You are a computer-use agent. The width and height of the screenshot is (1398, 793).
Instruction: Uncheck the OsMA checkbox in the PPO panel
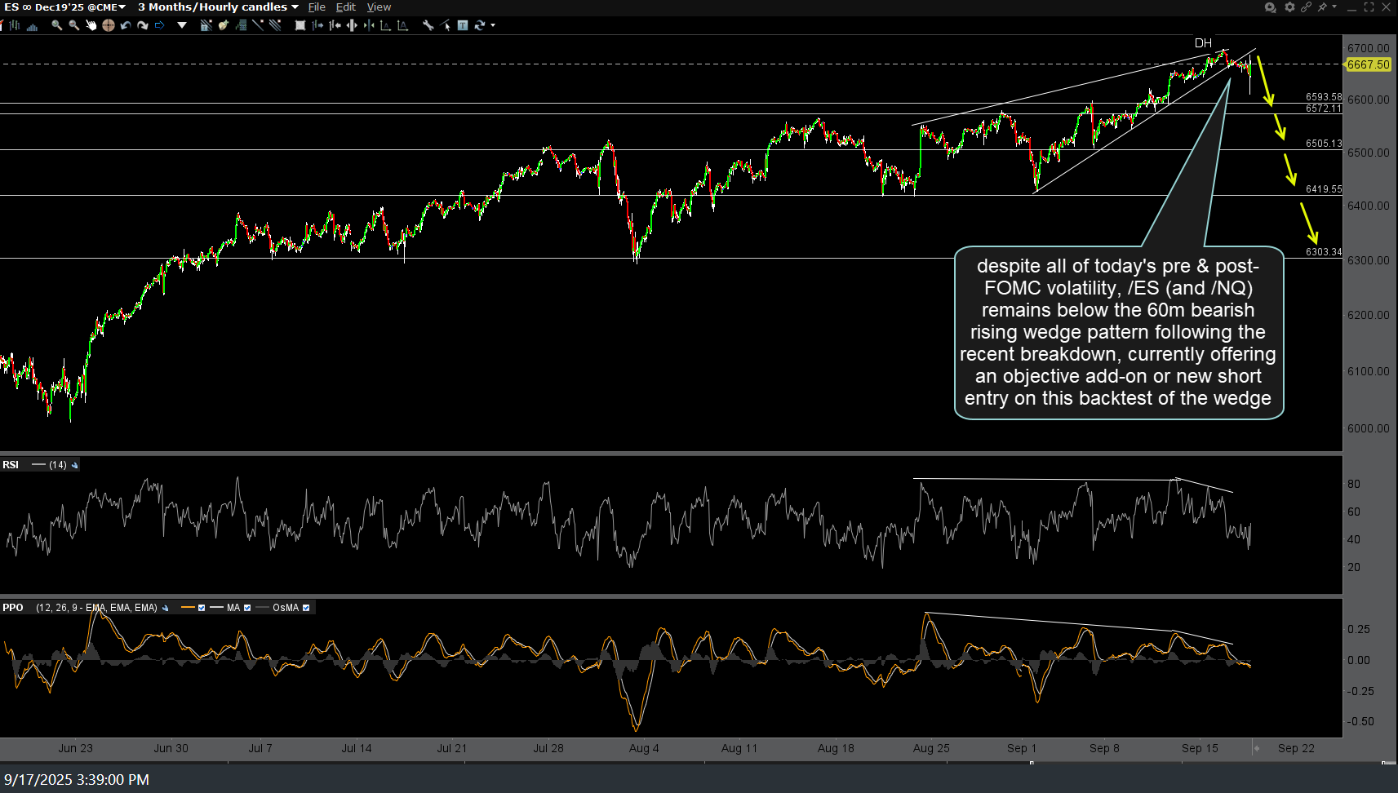click(x=306, y=608)
